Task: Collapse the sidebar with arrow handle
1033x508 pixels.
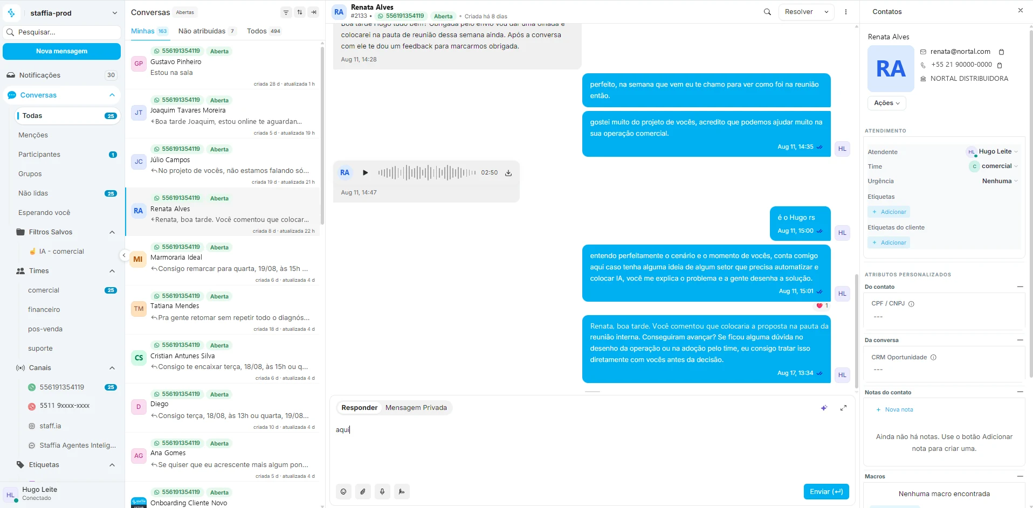Action: pos(123,255)
